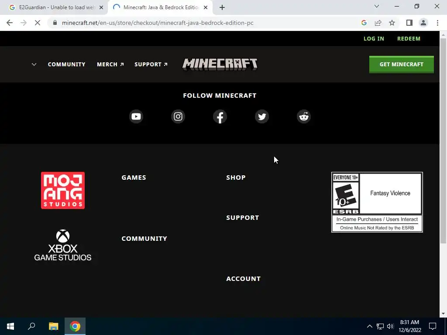Open Minecraft's Facebook icon
This screenshot has height=335, width=447.
pyautogui.click(x=220, y=116)
